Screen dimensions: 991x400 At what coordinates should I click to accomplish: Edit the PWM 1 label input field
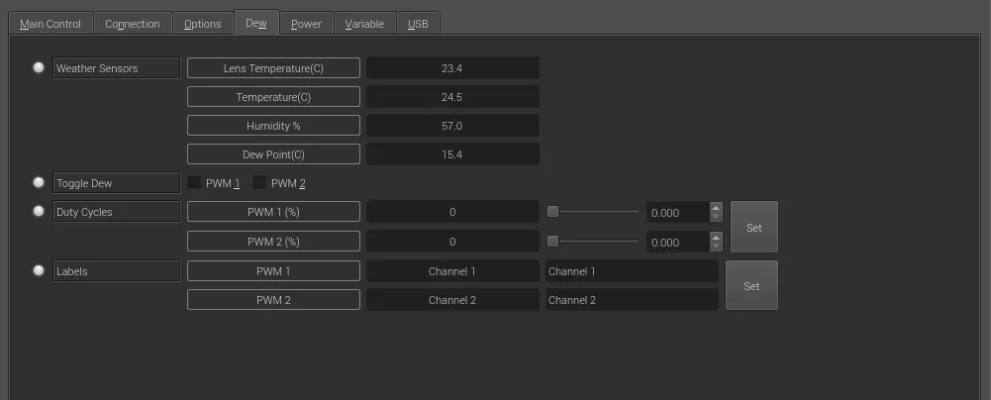(632, 271)
